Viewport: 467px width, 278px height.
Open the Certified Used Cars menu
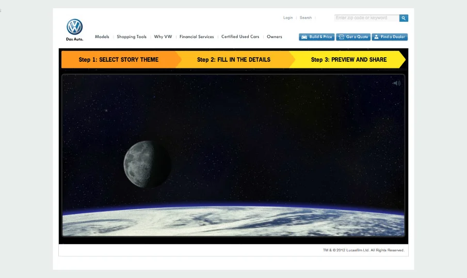[x=240, y=37]
